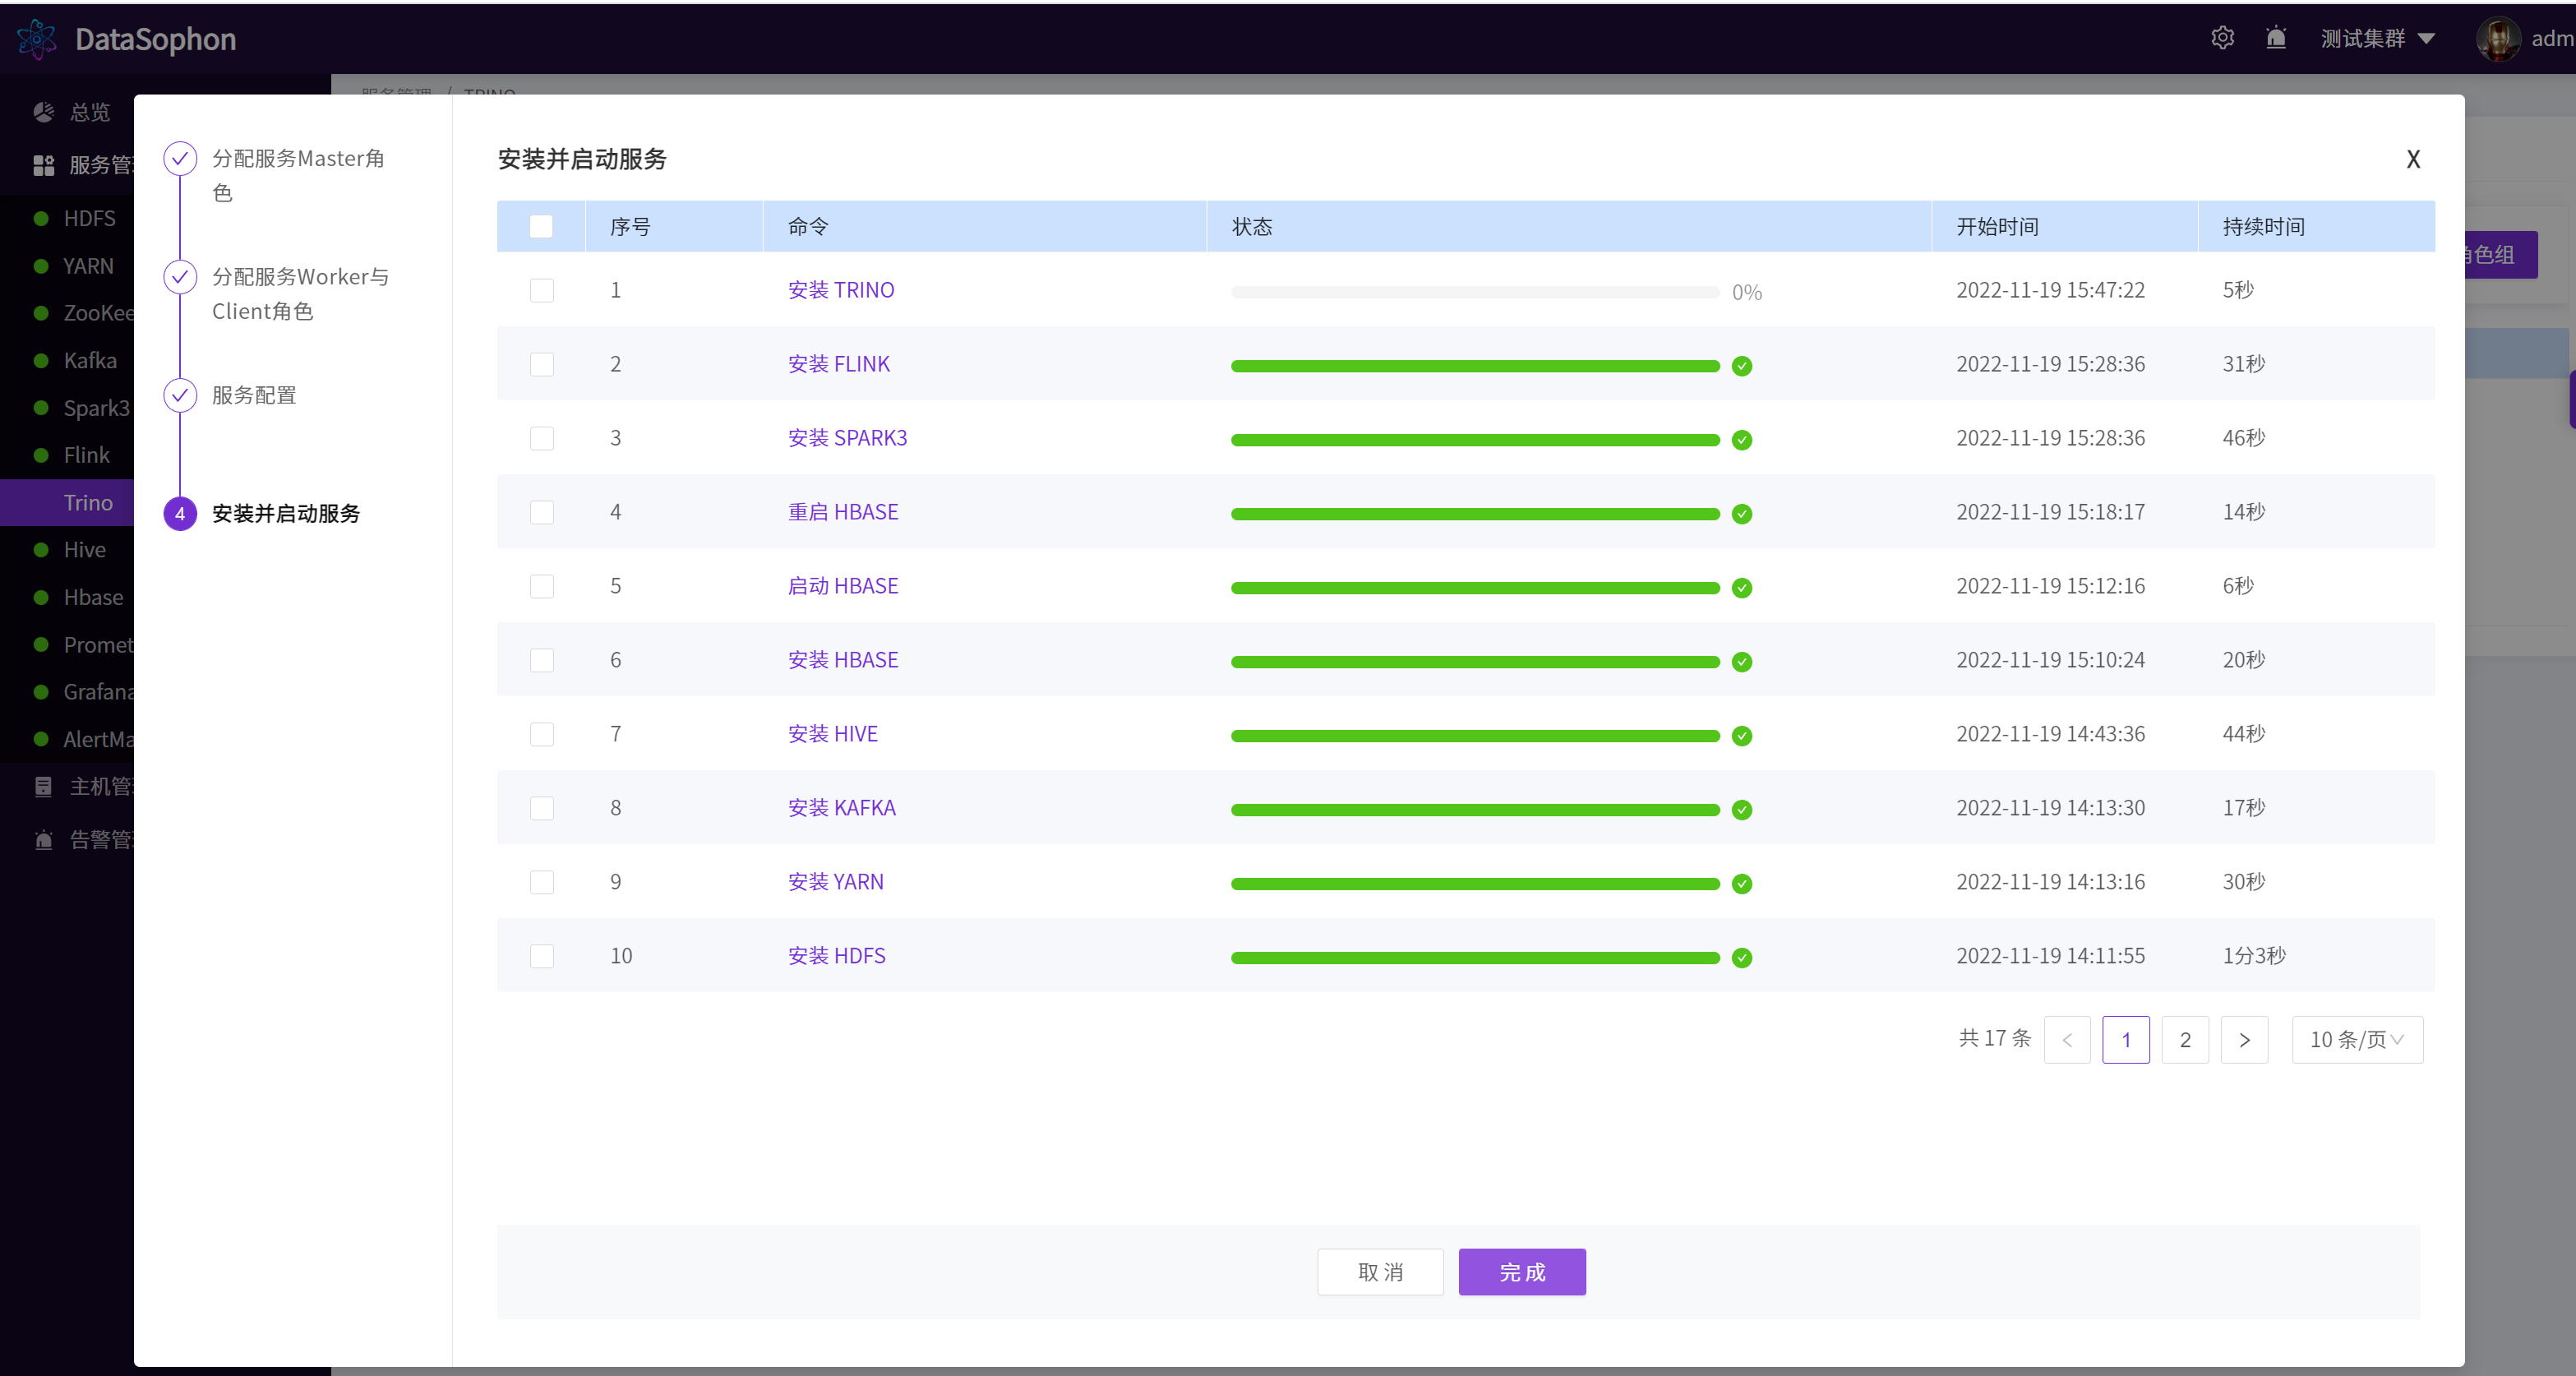Viewport: 2576px width, 1376px height.
Task: Click the 取消 cancel button
Action: [x=1380, y=1272]
